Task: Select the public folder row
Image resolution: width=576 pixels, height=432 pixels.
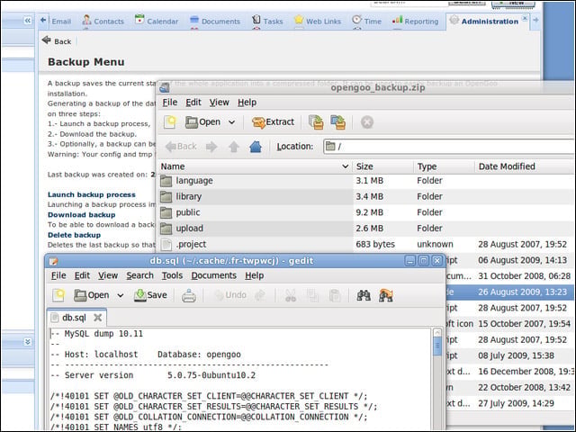Action: (366, 212)
